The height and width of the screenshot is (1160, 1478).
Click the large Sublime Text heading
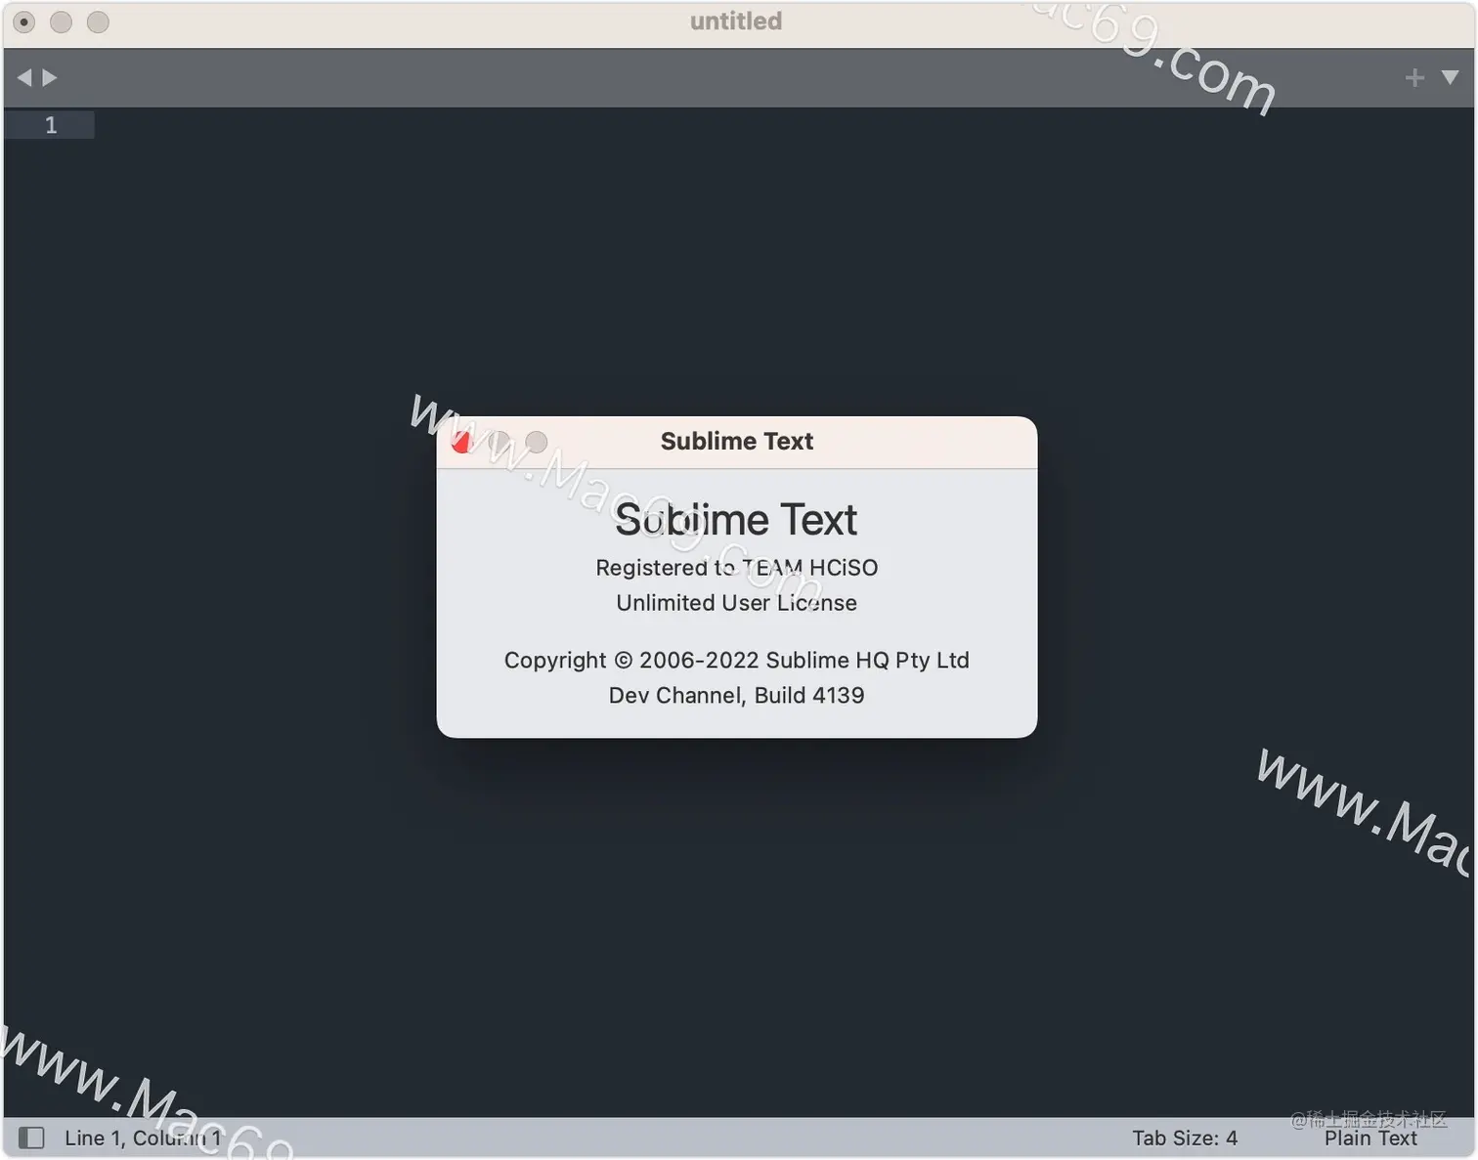pos(736,520)
